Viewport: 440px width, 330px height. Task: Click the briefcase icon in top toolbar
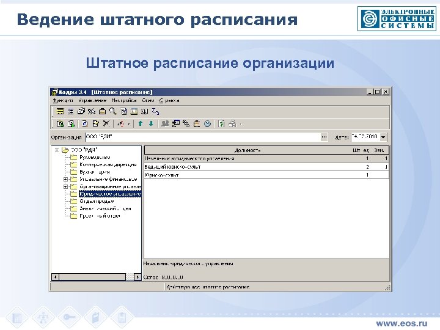click(102, 111)
